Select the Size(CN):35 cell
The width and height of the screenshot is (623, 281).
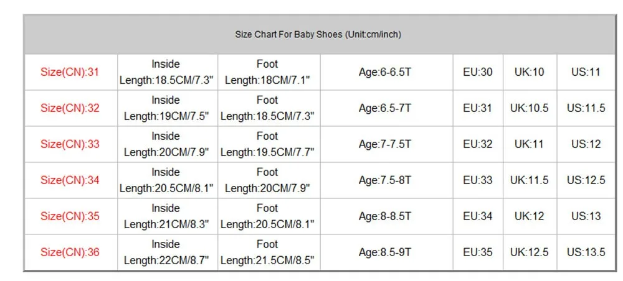[x=71, y=216]
